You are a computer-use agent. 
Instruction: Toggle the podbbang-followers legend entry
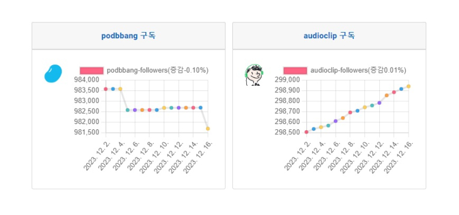[144, 70]
